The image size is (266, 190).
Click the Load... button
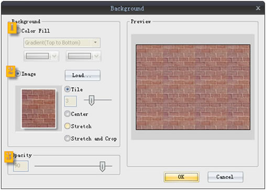click(83, 75)
